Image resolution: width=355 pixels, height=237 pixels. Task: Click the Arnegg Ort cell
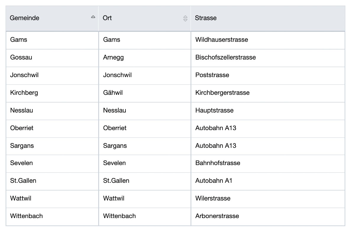click(113, 57)
